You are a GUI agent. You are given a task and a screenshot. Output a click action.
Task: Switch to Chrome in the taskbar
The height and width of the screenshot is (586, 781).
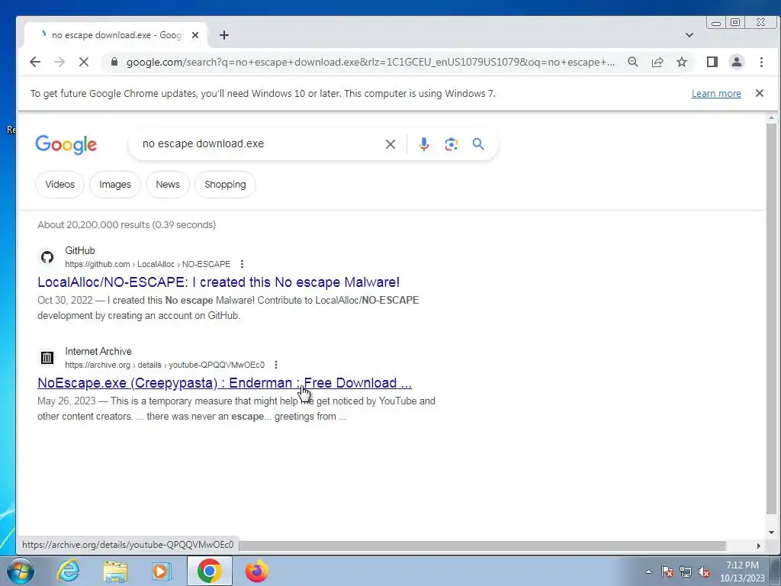209,571
